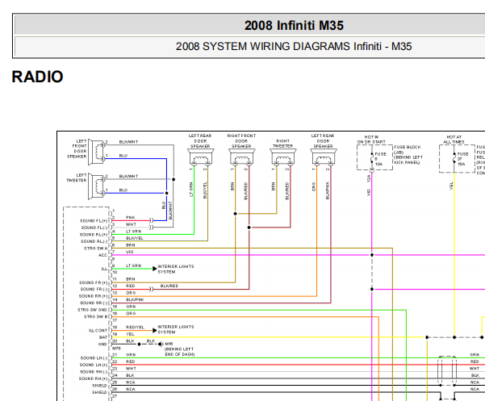
Task: Click the 'RIGHT FRONT DOOR SPEAKER' label
Action: [241, 140]
